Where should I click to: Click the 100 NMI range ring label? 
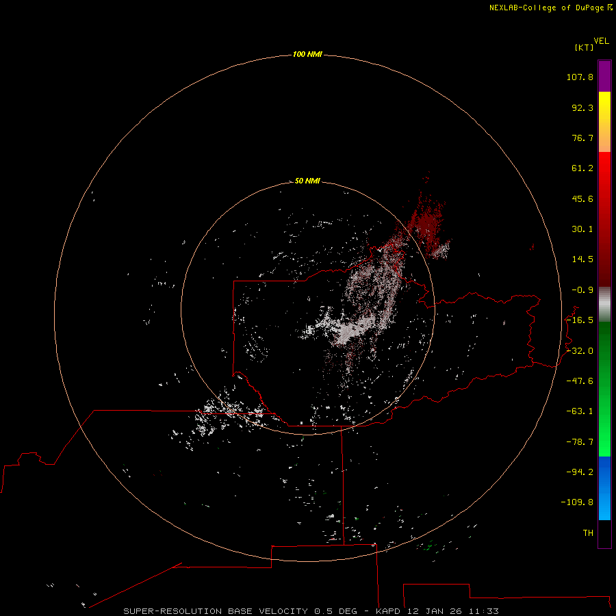pyautogui.click(x=307, y=54)
